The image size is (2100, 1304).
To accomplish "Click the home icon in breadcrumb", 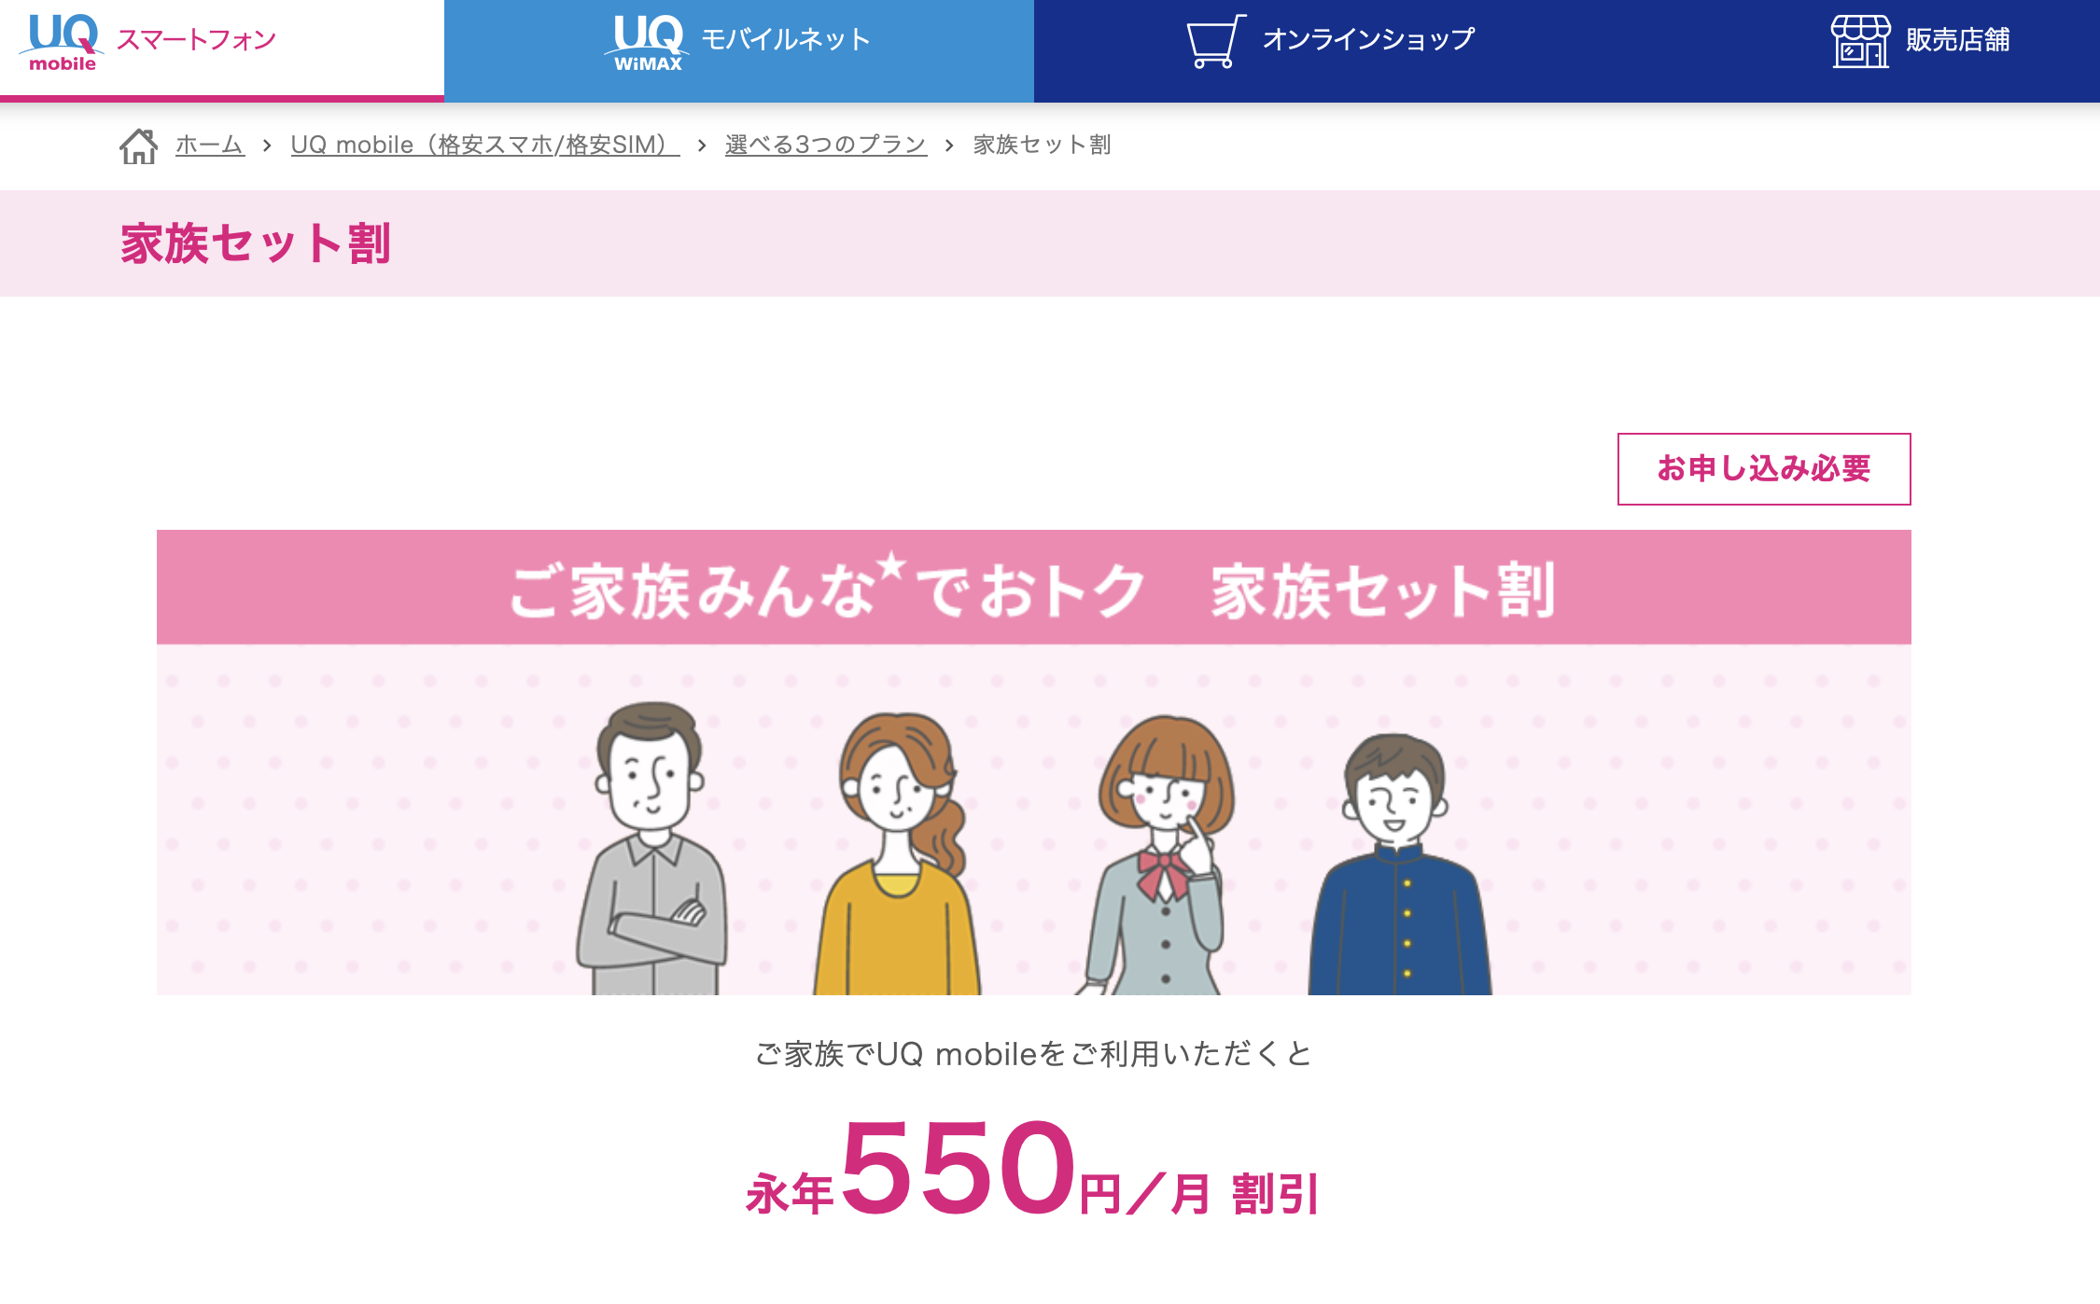I will 139,146.
